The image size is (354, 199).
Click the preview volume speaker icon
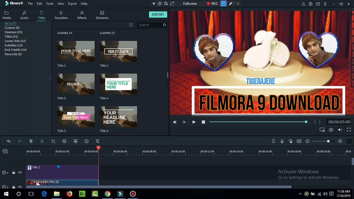340,130
